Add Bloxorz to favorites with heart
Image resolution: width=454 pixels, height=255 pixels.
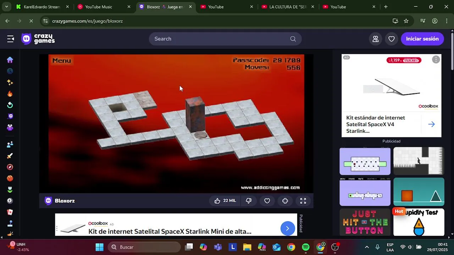coord(267,201)
